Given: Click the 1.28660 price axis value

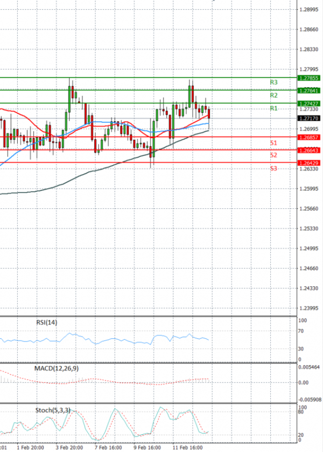Looking at the screenshot, I should pos(309,30).
